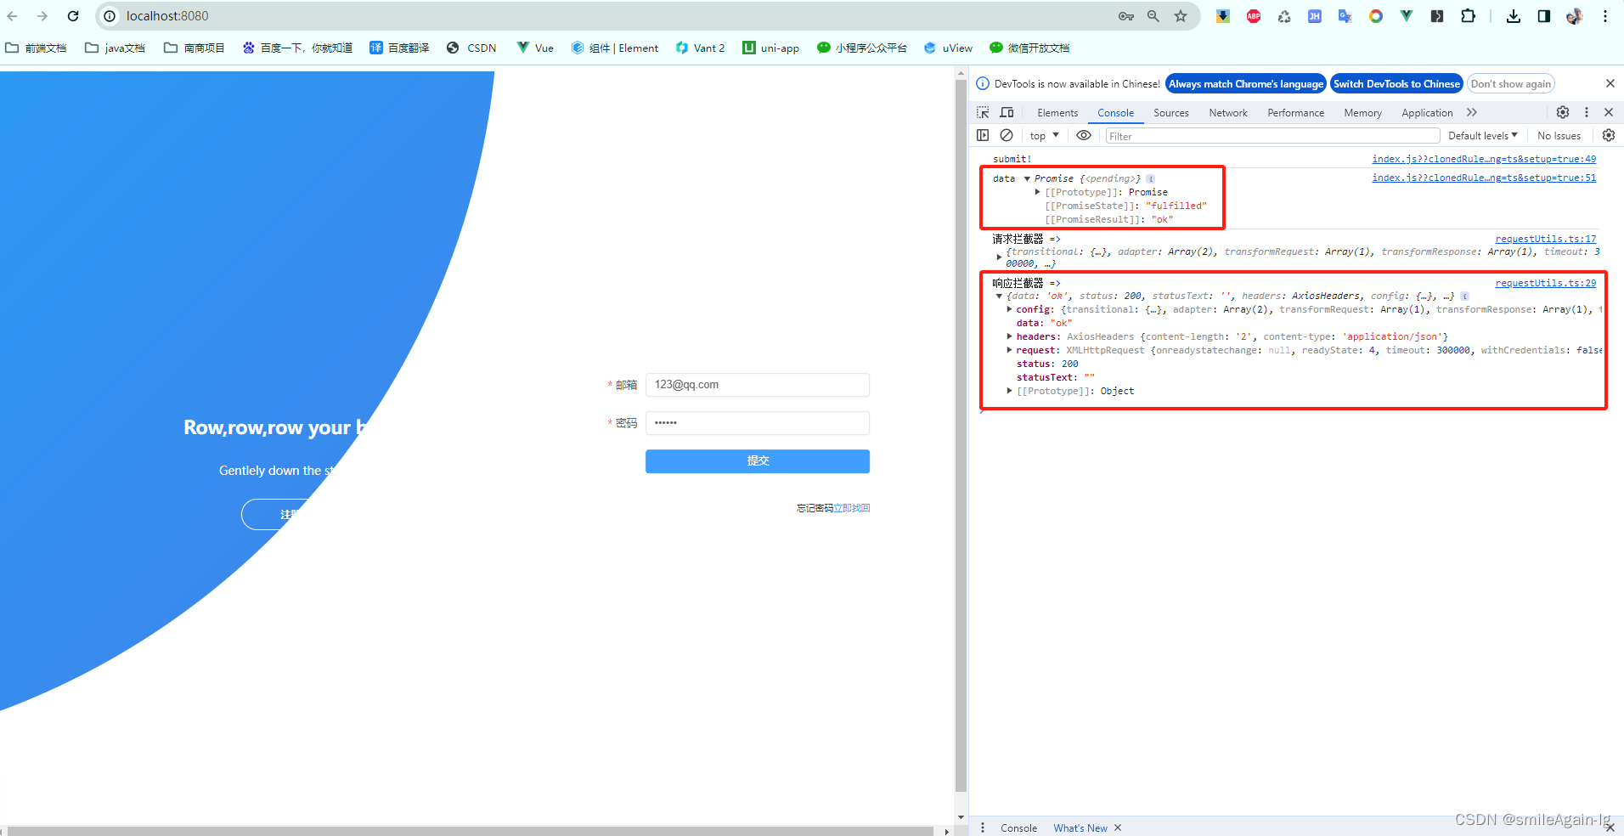Viewport: 1624px width, 836px height.
Task: Close the What's New drawer tab
Action: [1118, 828]
